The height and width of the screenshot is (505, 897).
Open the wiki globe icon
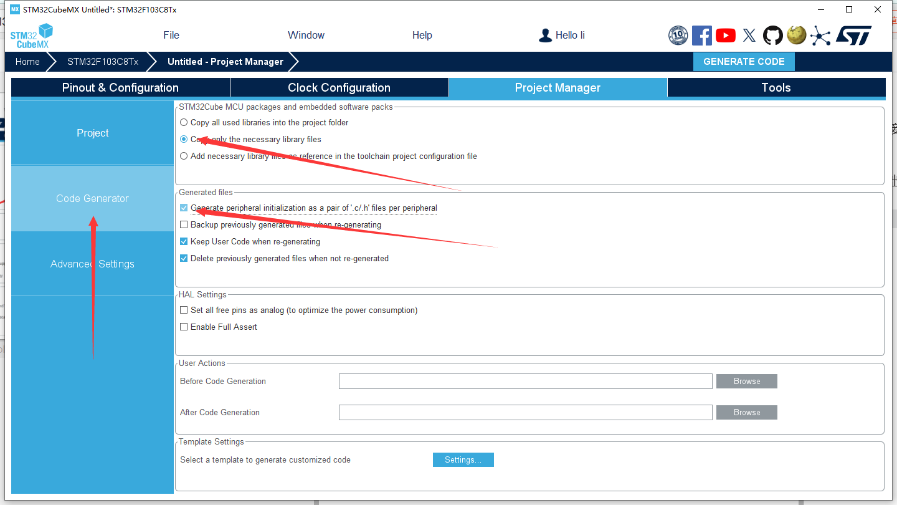pos(797,35)
